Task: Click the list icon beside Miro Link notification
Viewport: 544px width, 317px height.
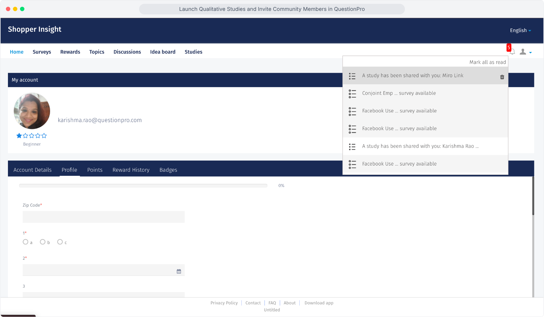Action: 352,76
